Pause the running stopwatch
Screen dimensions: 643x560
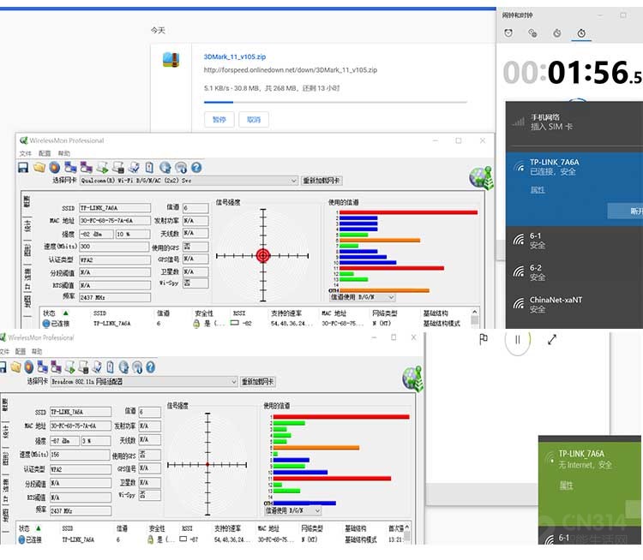[518, 340]
